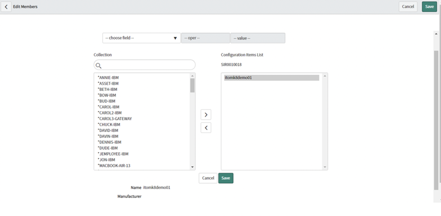Click the search magnifier in Collection box

98,66
